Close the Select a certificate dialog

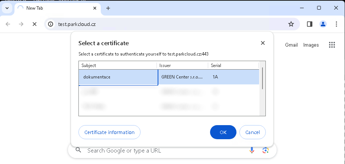[x=263, y=43]
